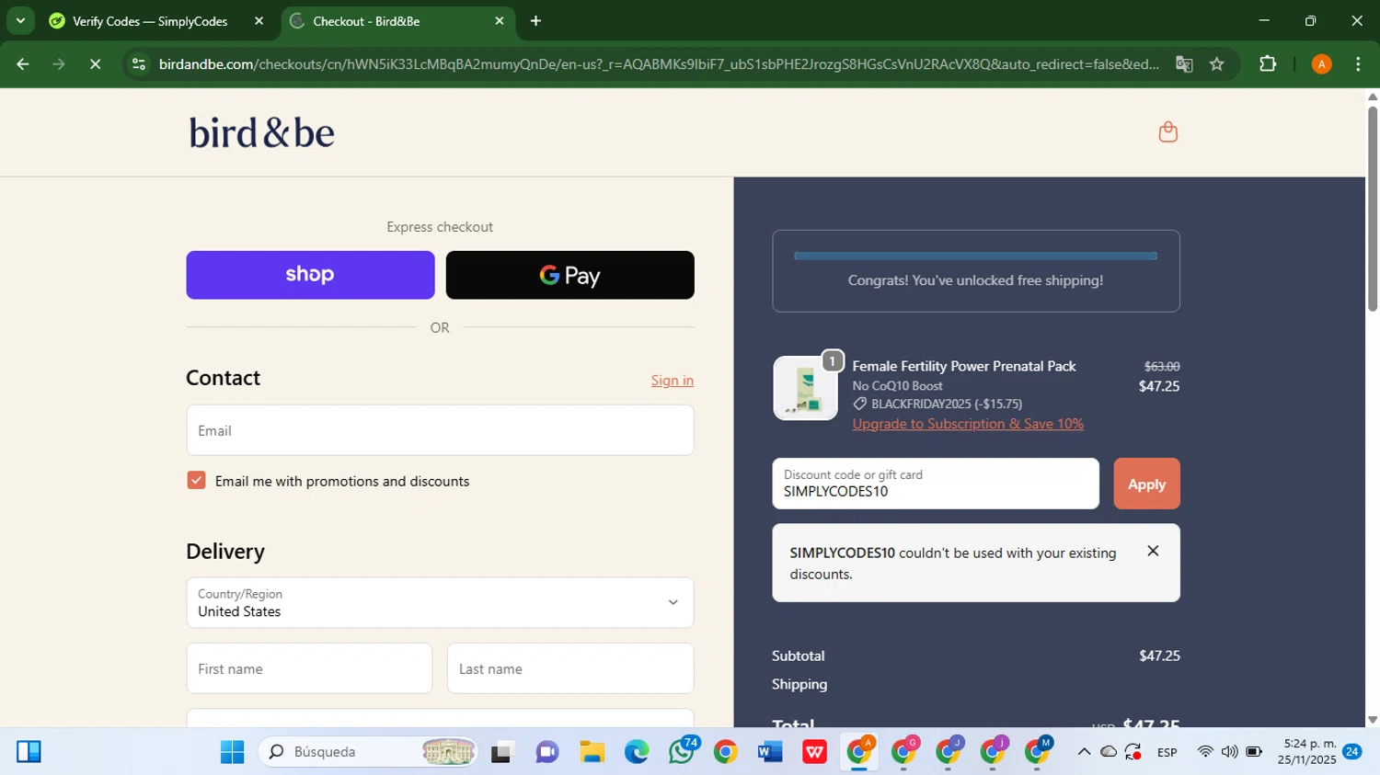Dismiss the SIMPLYCODES10 discount error message
Viewport: 1380px width, 775px height.
1153,551
